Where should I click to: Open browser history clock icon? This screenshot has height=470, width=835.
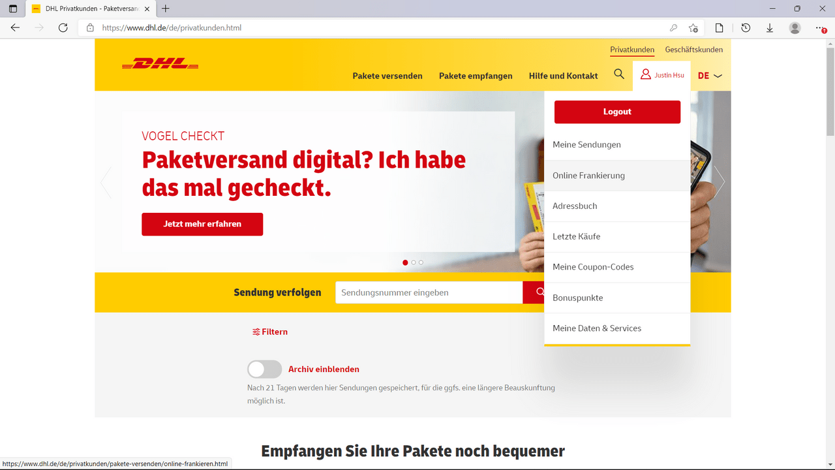pyautogui.click(x=746, y=28)
